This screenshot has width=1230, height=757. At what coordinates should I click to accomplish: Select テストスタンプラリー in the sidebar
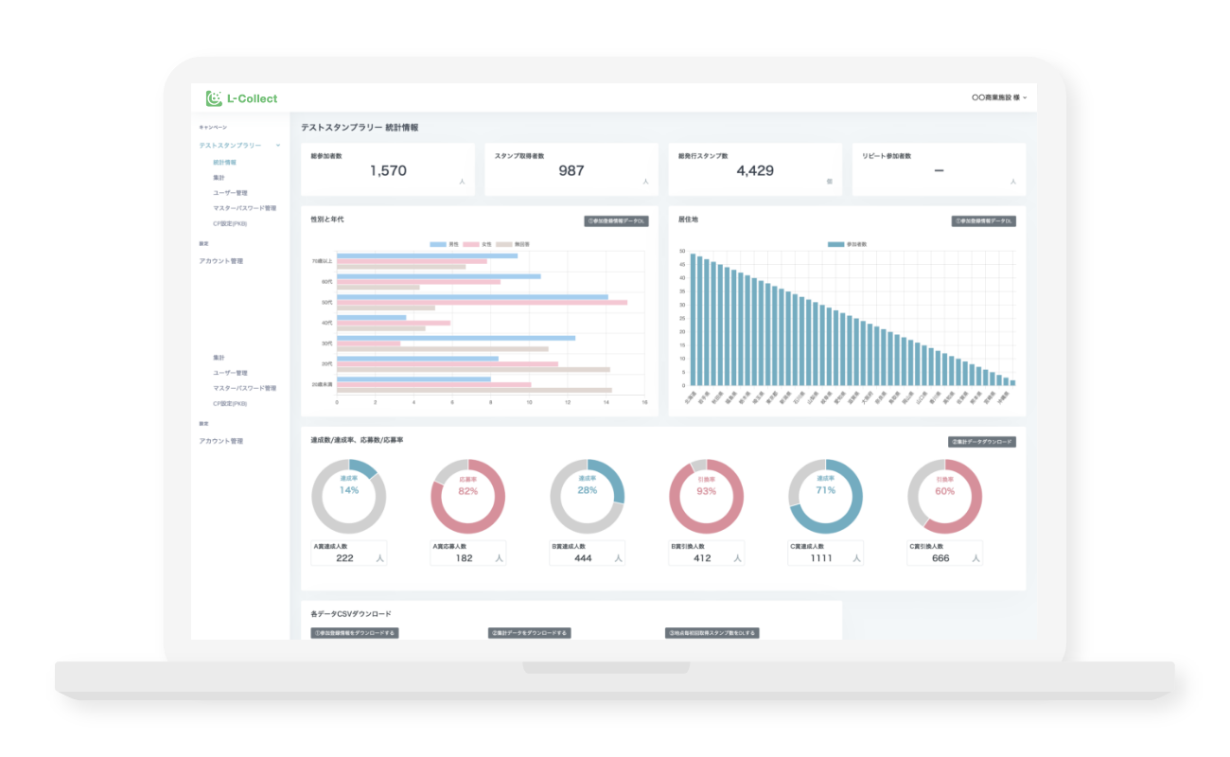point(230,146)
